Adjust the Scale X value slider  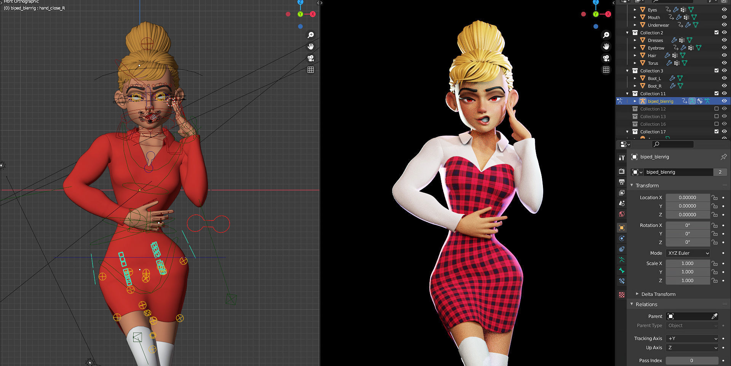pos(688,263)
